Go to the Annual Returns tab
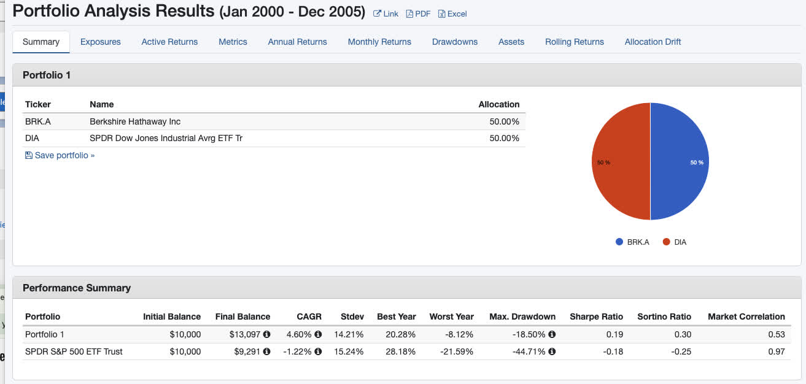 click(297, 42)
